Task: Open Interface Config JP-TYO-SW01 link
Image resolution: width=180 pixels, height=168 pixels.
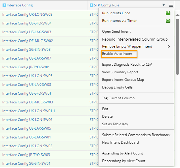Action: 26,67
